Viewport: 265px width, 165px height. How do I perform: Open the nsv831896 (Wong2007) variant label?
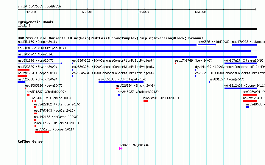tap(36, 60)
